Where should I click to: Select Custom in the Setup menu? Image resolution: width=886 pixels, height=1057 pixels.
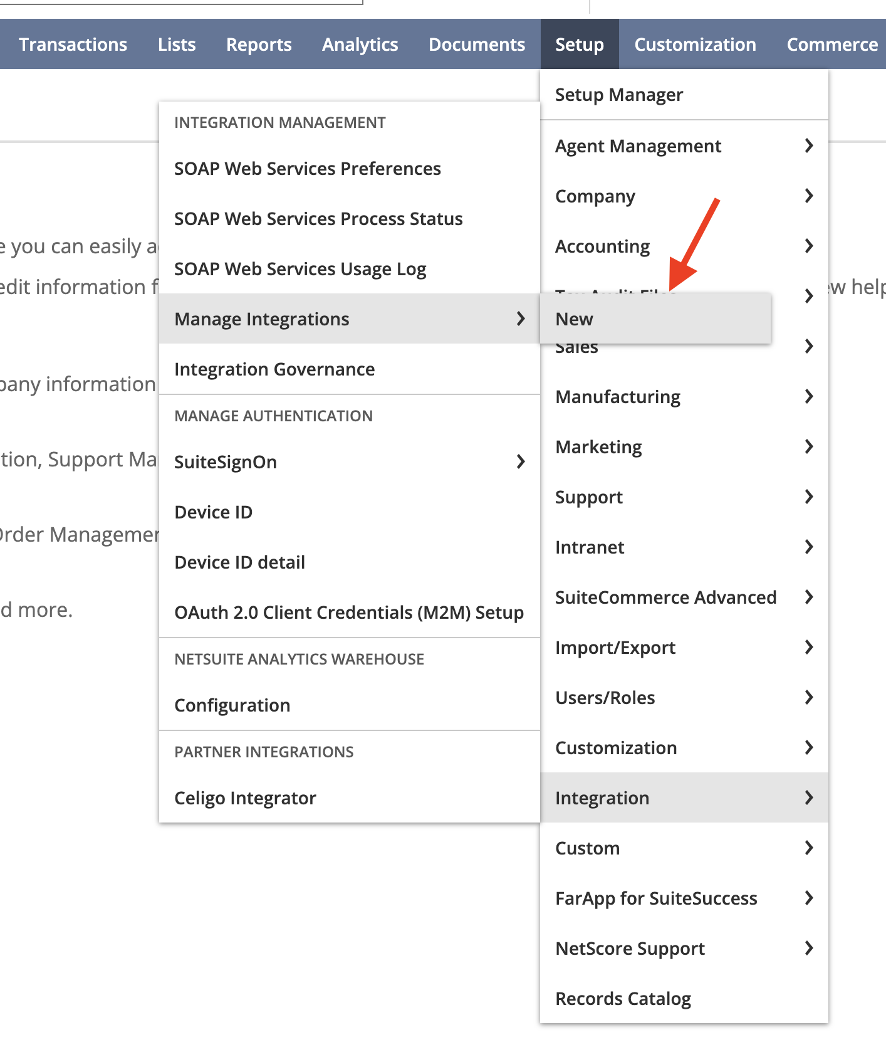[x=684, y=848]
